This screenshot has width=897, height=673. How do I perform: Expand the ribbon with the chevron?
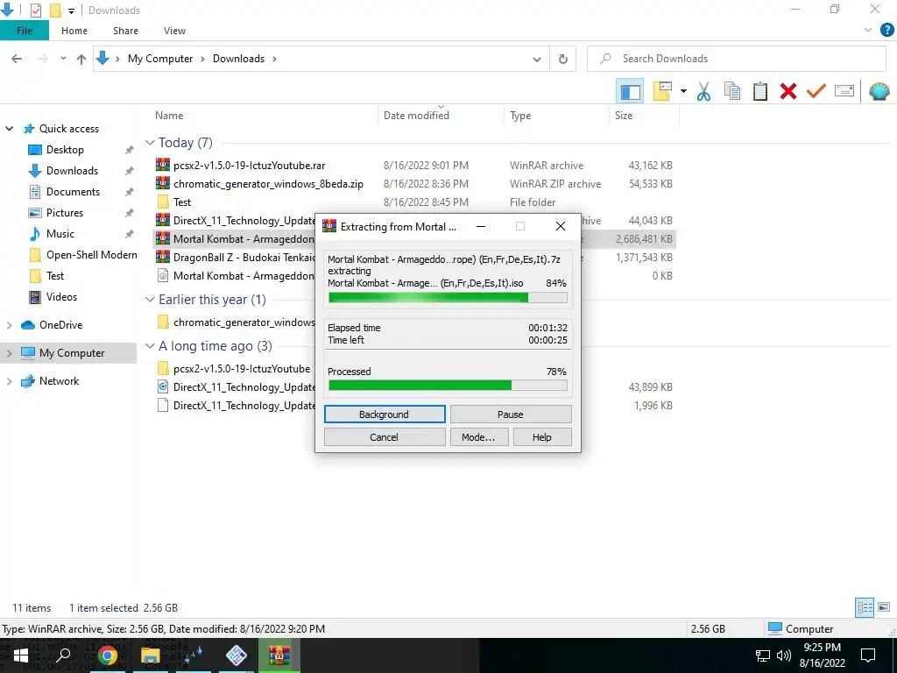point(868,31)
